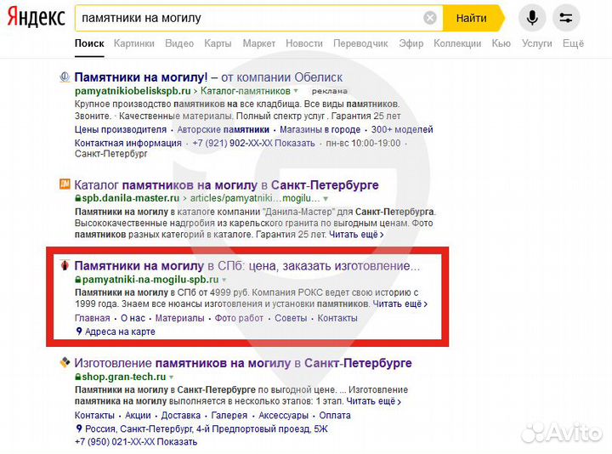Open the Контактная информация link
This screenshot has width=612, height=454.
click(128, 144)
